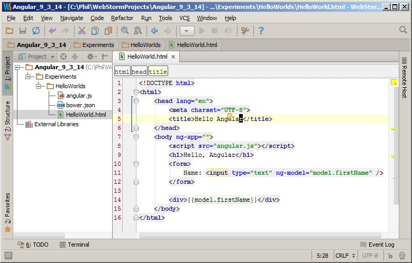This screenshot has height=263, width=412.
Task: Click the Help question mark icon
Action: [261, 31]
